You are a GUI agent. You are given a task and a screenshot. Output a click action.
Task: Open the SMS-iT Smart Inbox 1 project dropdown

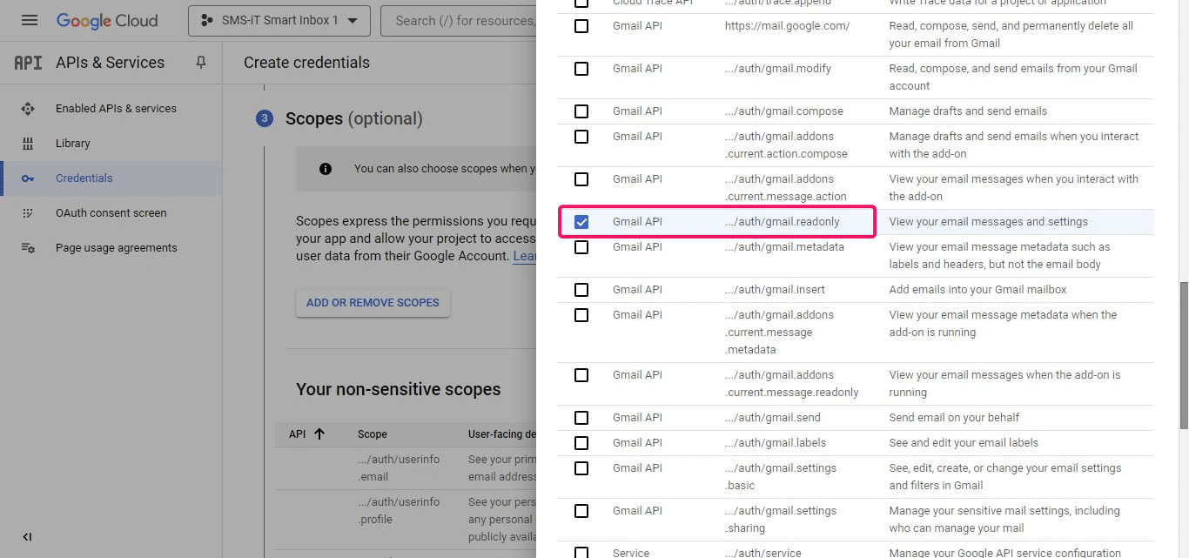tap(279, 21)
